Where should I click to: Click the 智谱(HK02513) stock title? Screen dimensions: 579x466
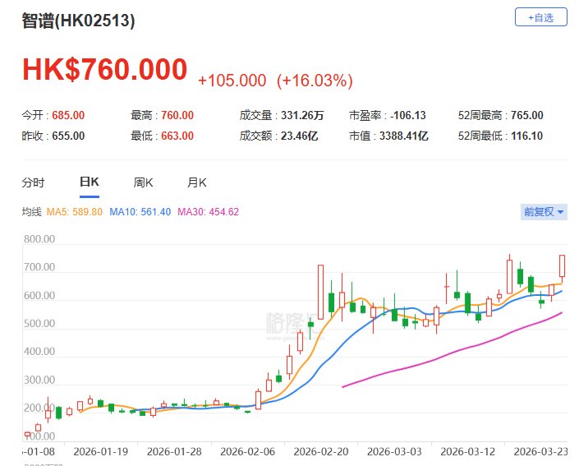78,21
